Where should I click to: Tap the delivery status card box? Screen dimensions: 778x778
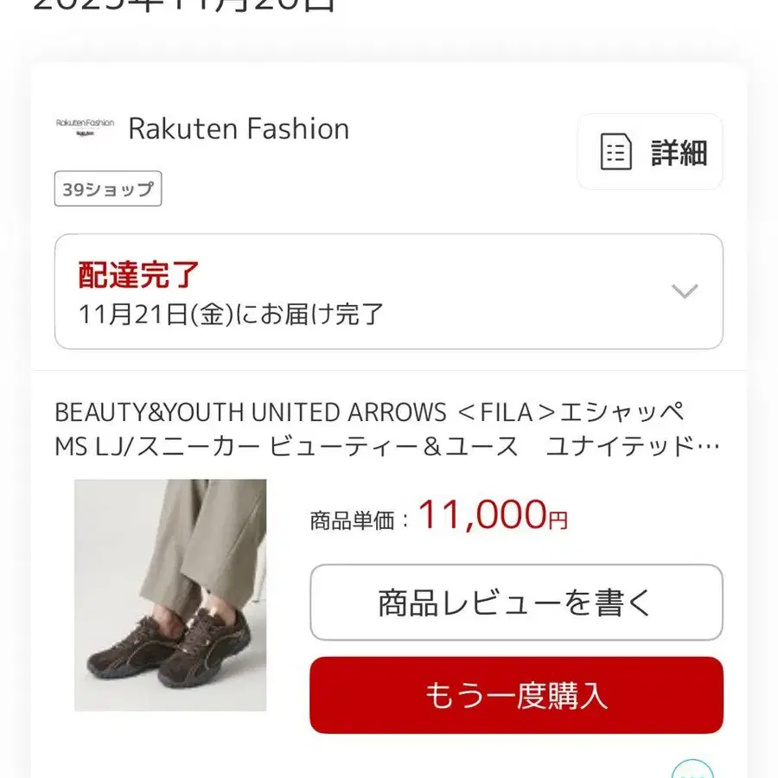389,292
